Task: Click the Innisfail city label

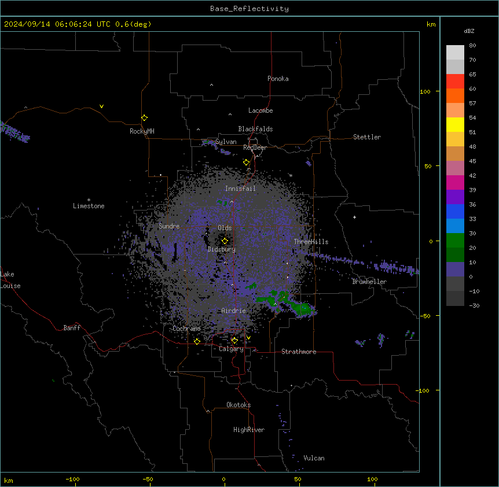Action: [240, 189]
